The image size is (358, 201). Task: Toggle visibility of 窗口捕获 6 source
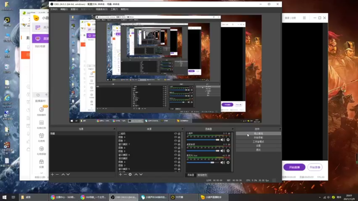pyautogui.click(x=175, y=155)
